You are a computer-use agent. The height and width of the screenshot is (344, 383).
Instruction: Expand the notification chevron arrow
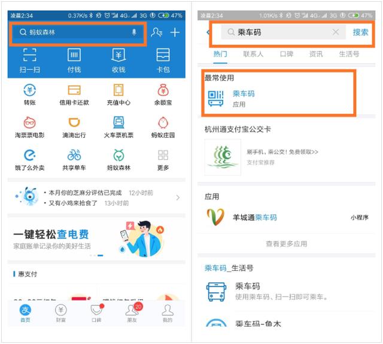point(178,197)
